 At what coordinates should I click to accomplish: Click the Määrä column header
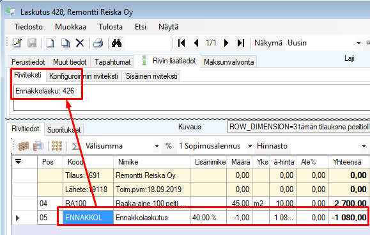240,162
